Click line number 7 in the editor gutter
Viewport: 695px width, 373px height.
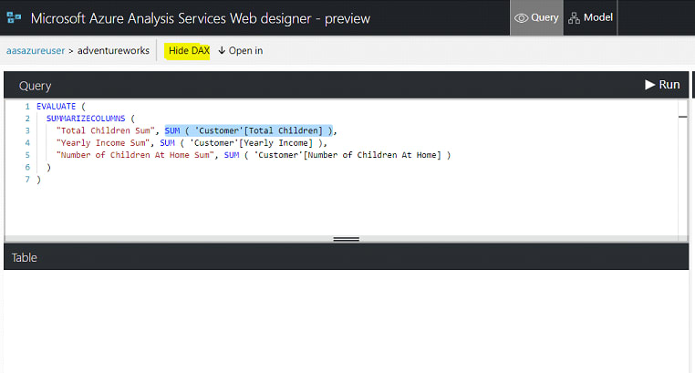27,180
